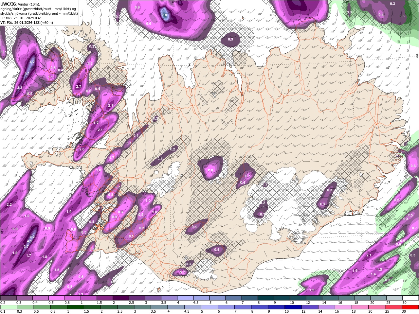Screen dimensions: 419x314
Task: Click the '15W' longitude label
Action: [x=347, y=2]
